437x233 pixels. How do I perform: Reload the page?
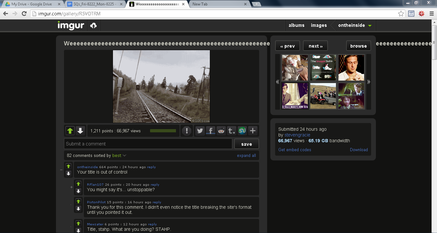[24, 13]
